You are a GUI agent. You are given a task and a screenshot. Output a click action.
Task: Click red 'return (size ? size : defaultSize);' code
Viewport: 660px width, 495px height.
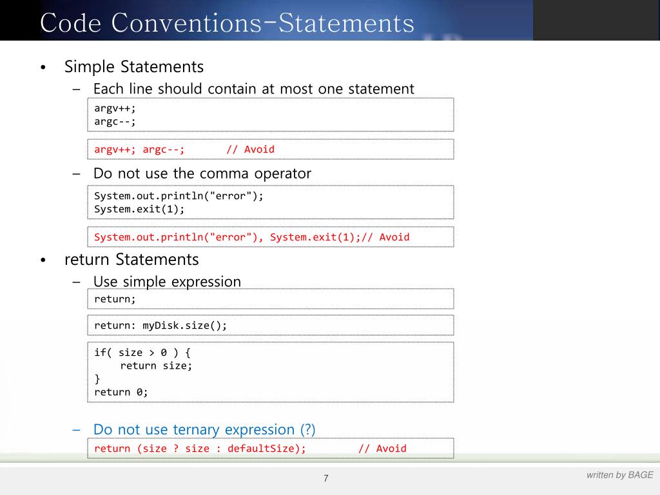200,449
